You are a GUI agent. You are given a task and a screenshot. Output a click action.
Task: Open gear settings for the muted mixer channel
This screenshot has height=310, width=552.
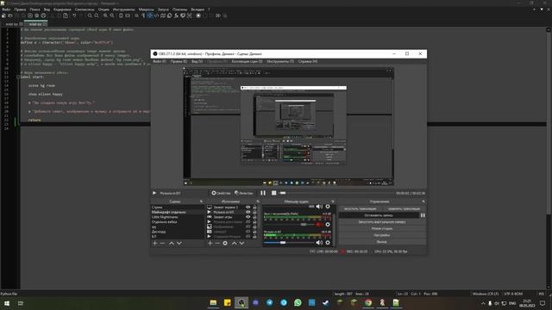tap(328, 224)
